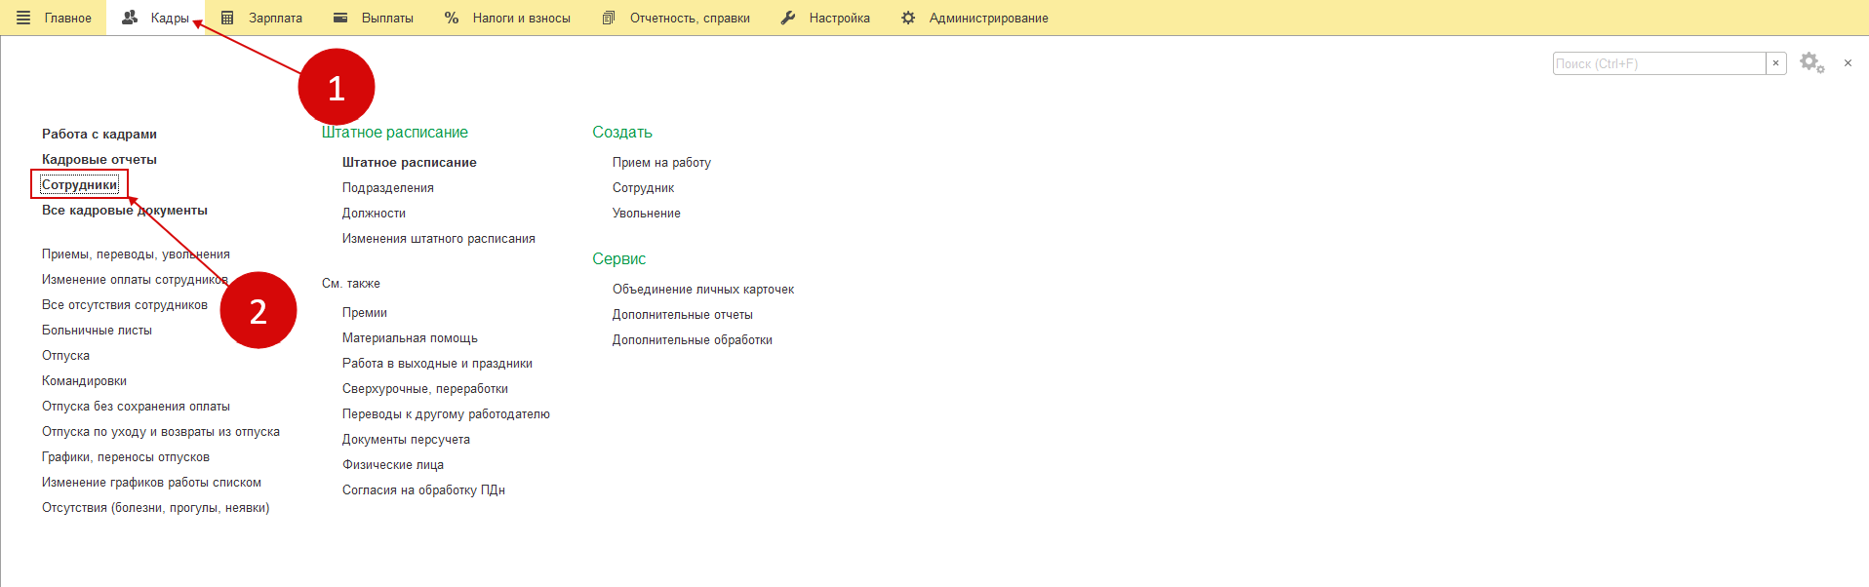Screen dimensions: 1869x587
Task: Close the section menu panel
Action: (x=1848, y=63)
